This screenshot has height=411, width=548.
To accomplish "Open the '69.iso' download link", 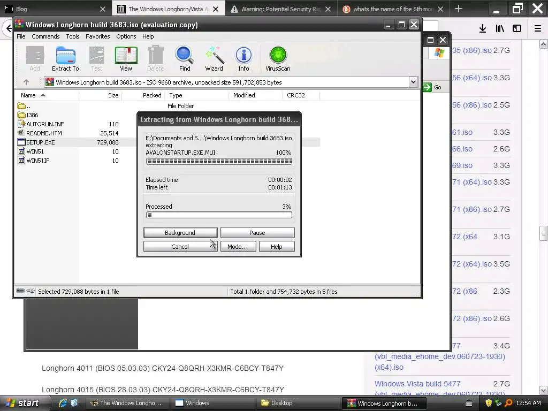I will [462, 165].
